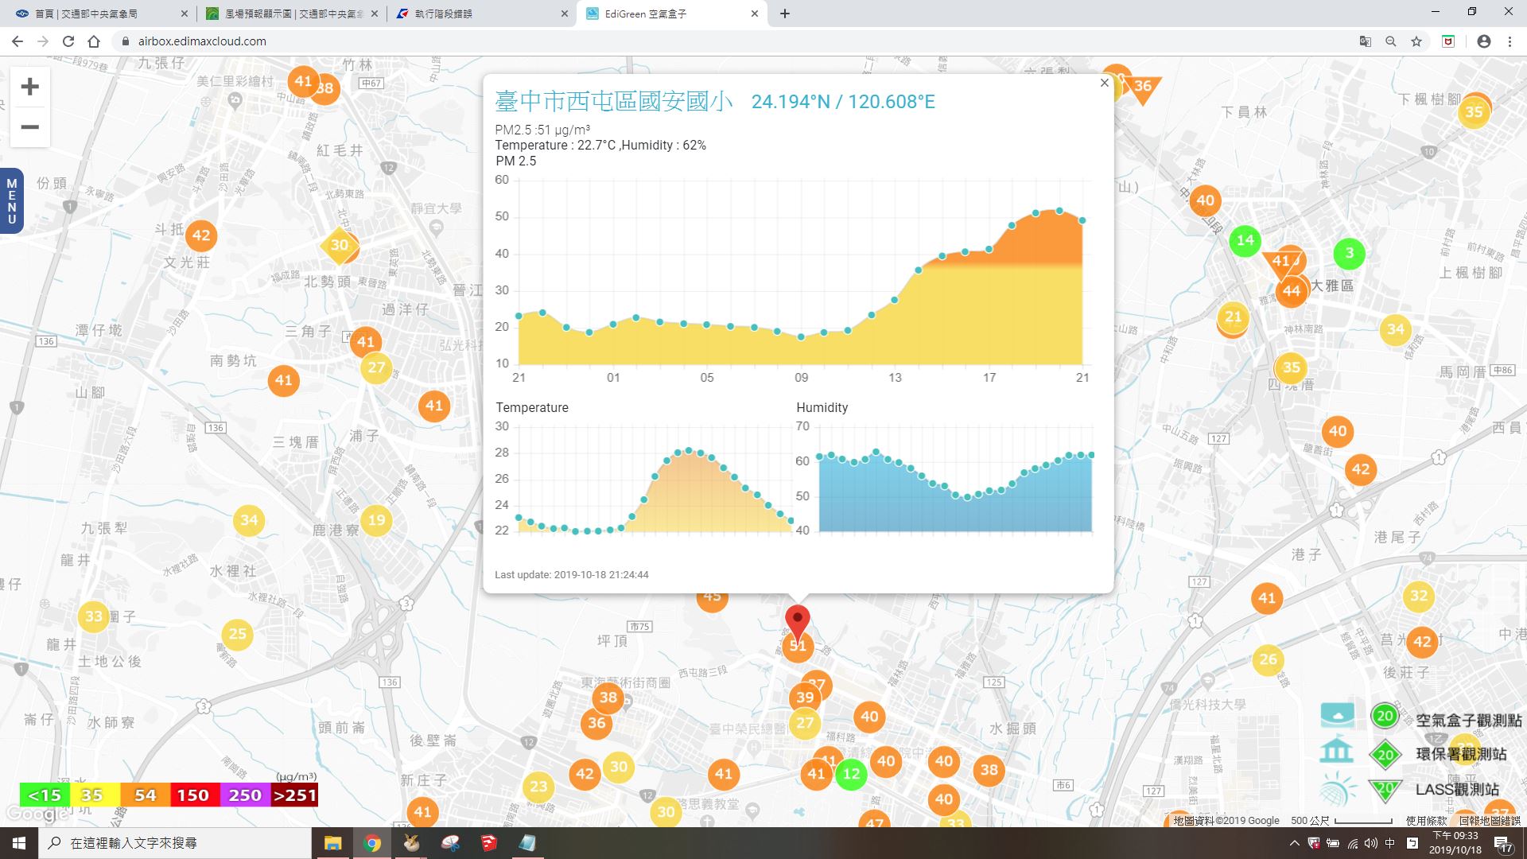The image size is (1527, 859).
Task: Click the yellow 35 legend swatch
Action: (95, 795)
